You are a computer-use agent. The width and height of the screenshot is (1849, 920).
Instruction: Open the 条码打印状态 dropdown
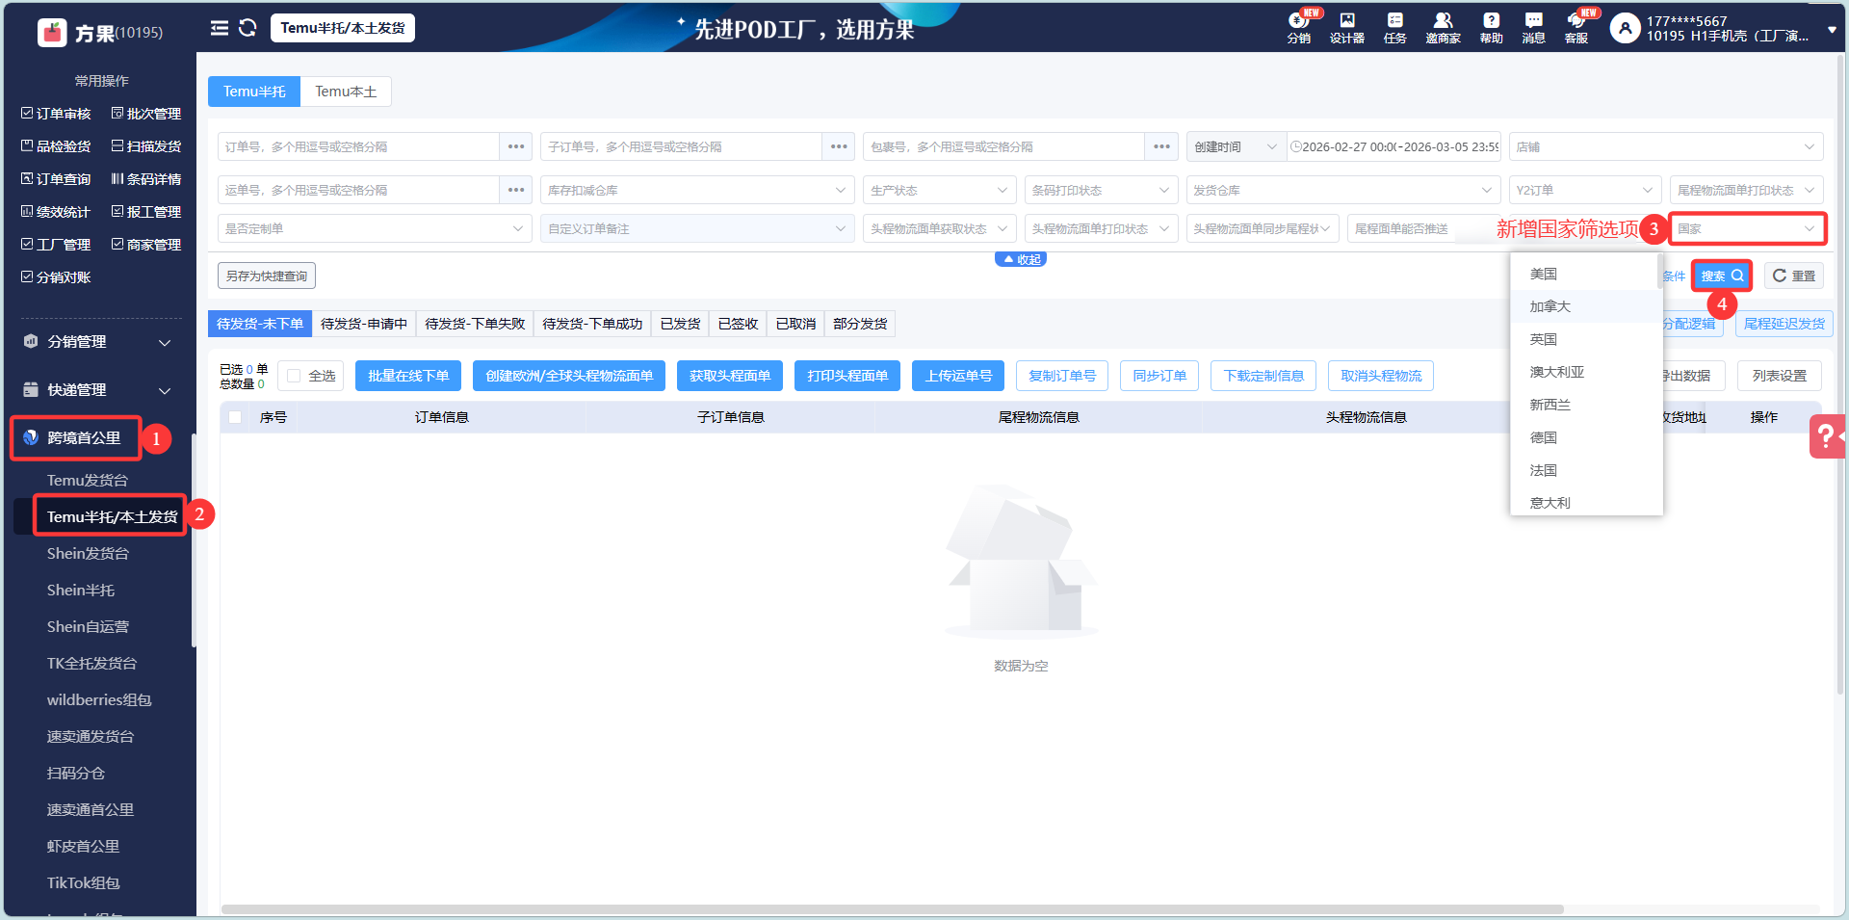click(x=1101, y=190)
